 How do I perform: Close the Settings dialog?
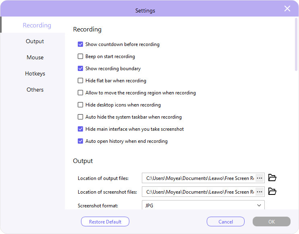(x=287, y=8)
